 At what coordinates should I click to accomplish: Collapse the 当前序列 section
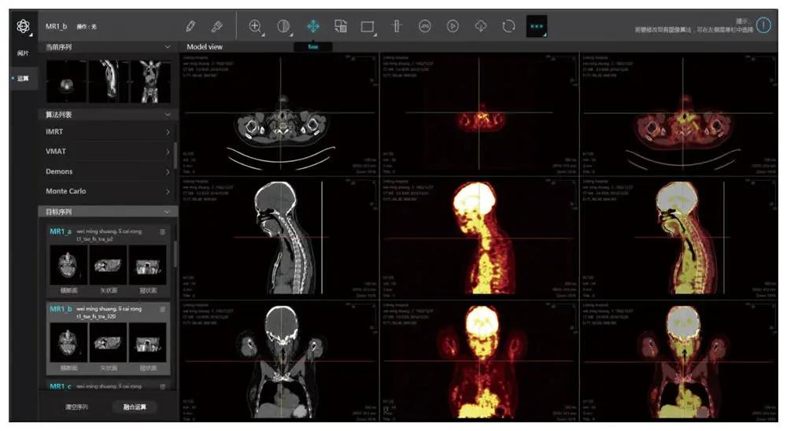tap(167, 46)
